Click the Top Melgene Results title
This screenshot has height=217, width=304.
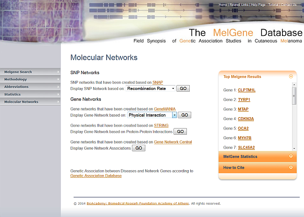pos(242,76)
